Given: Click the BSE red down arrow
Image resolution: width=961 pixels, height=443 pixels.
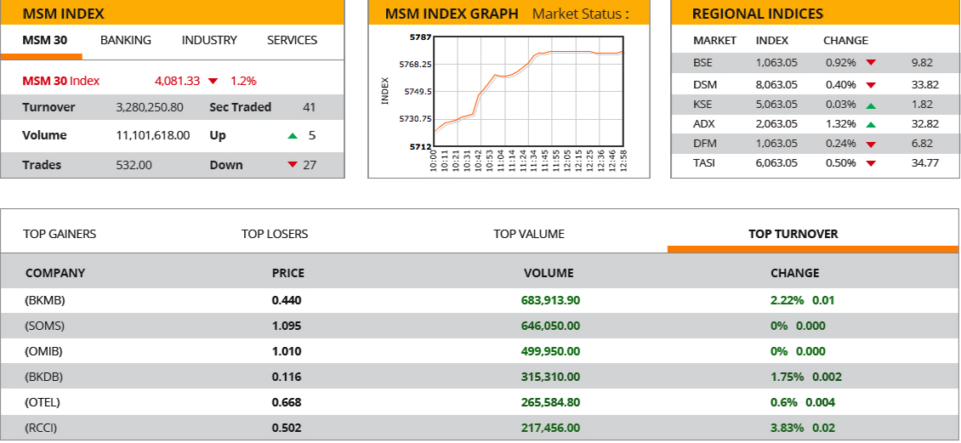Looking at the screenshot, I should (x=871, y=63).
